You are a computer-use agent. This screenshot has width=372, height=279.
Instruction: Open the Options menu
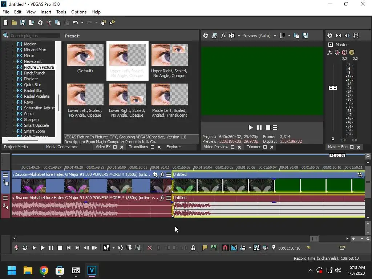[79, 12]
